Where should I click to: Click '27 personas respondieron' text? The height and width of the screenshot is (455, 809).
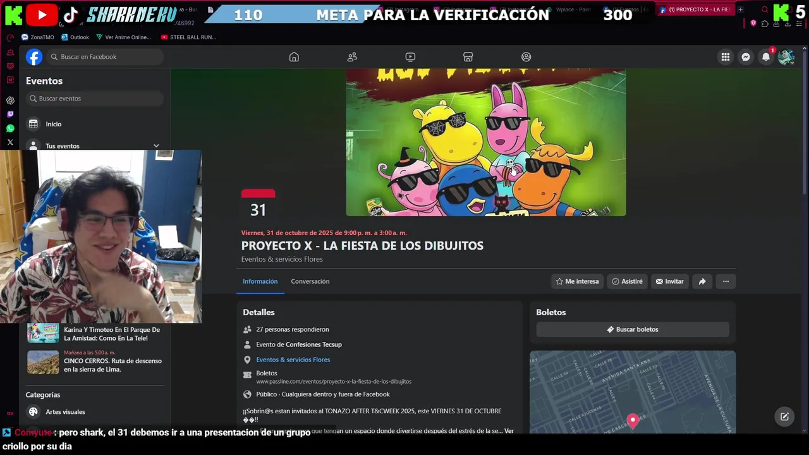[x=292, y=329]
